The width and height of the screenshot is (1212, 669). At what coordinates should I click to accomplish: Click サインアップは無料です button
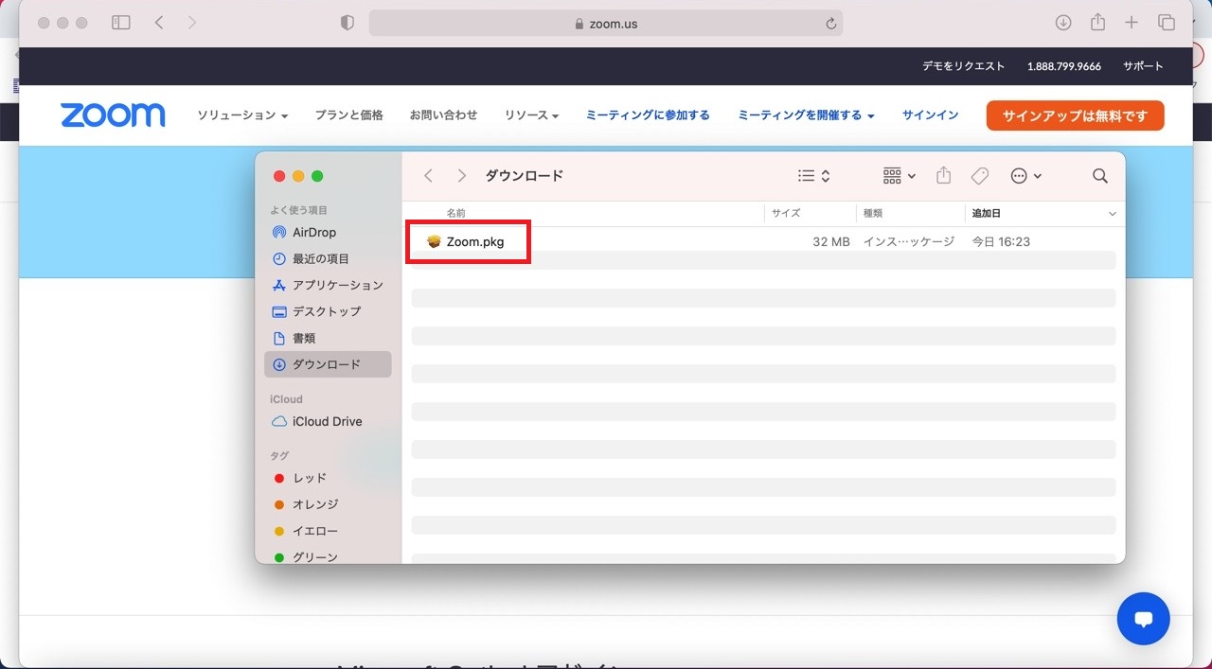[x=1075, y=115]
